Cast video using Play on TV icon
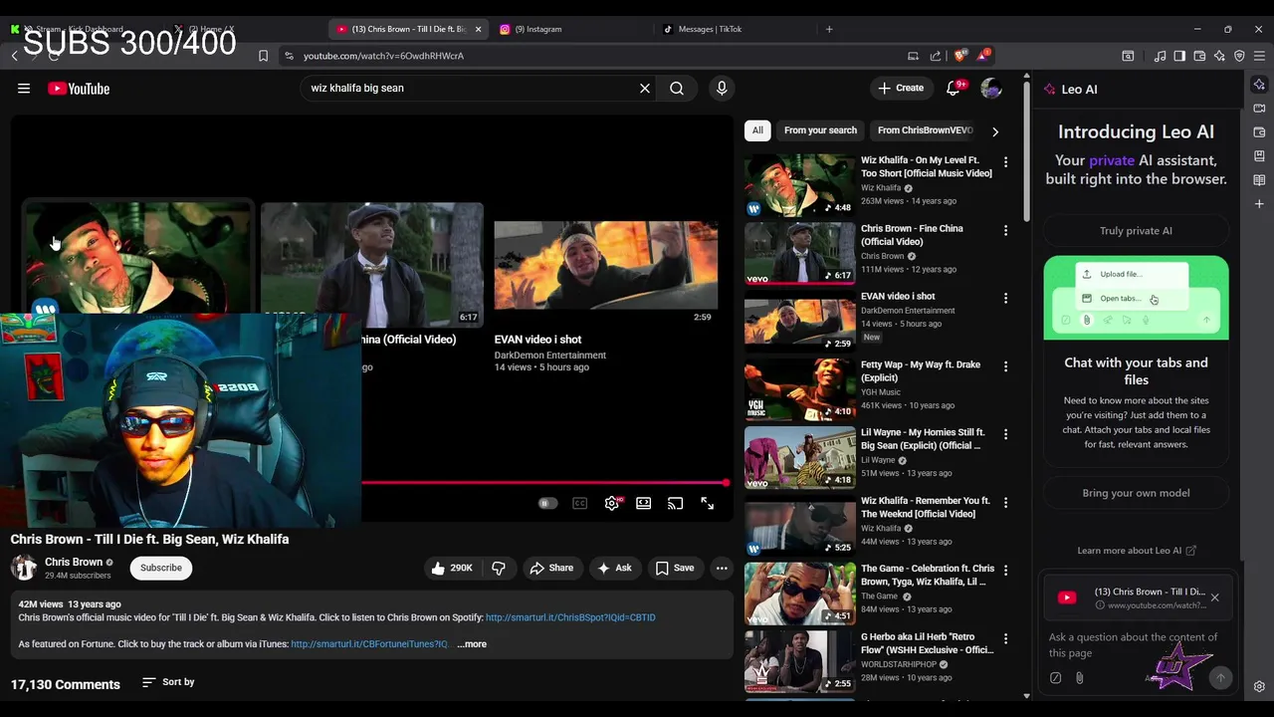 pyautogui.click(x=676, y=504)
